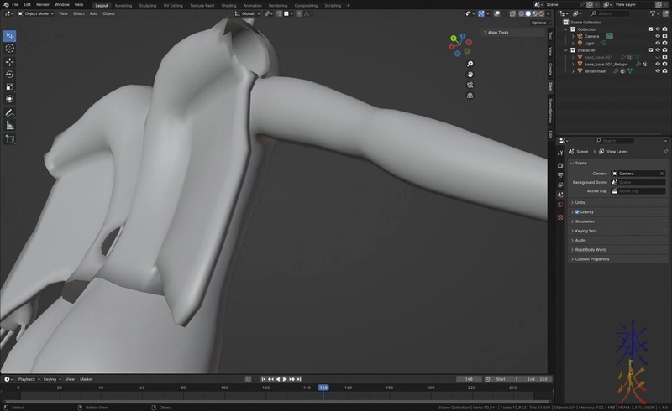The width and height of the screenshot is (672, 411).
Task: Expand the Align Tools panel
Action: tap(498, 33)
